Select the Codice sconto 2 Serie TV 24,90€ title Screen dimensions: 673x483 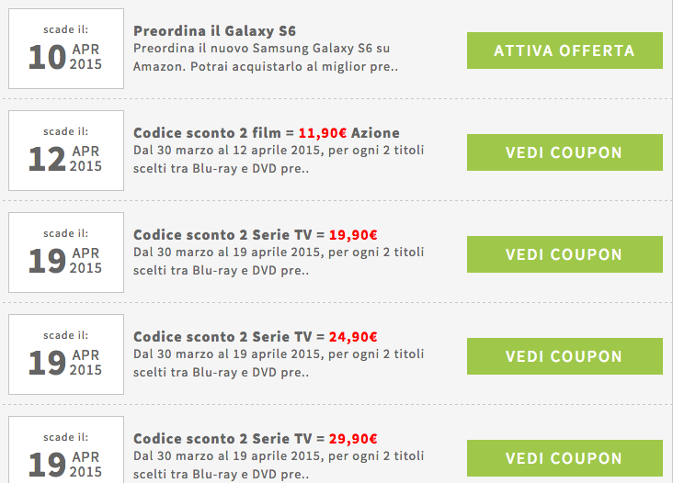256,337
